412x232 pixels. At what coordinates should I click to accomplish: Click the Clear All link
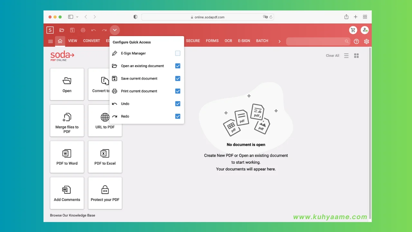tap(332, 55)
